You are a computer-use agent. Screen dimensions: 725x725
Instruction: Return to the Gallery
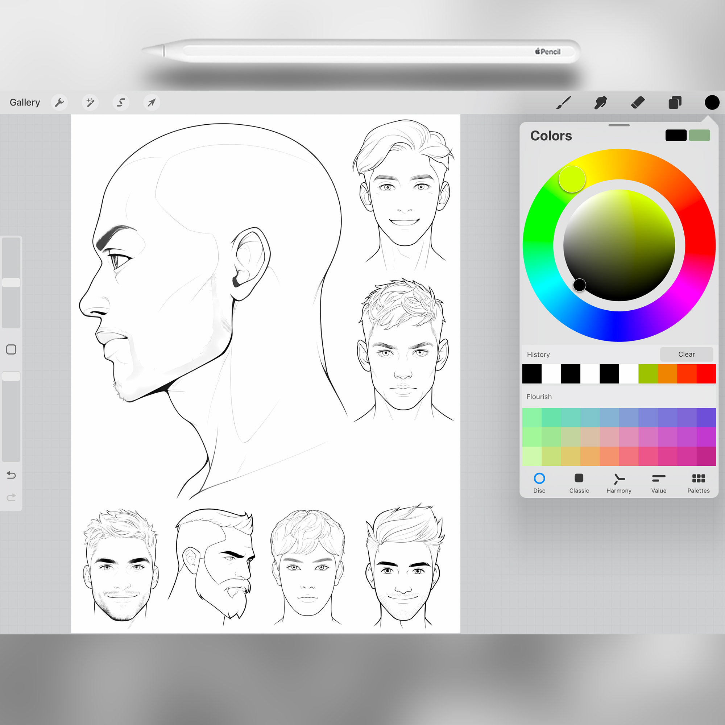click(x=25, y=103)
